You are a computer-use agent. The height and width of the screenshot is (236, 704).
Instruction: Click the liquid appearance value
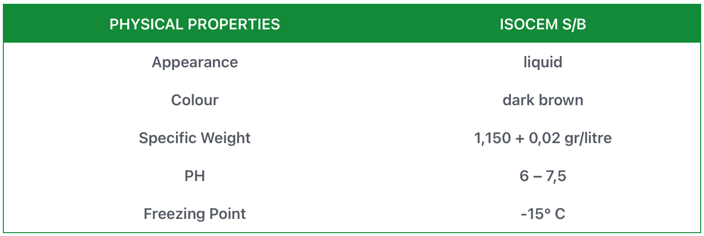click(543, 62)
